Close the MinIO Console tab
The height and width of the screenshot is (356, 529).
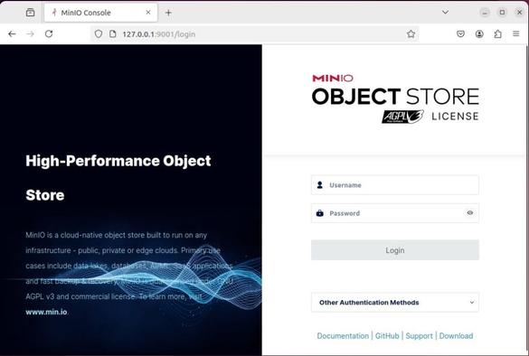pyautogui.click(x=148, y=13)
